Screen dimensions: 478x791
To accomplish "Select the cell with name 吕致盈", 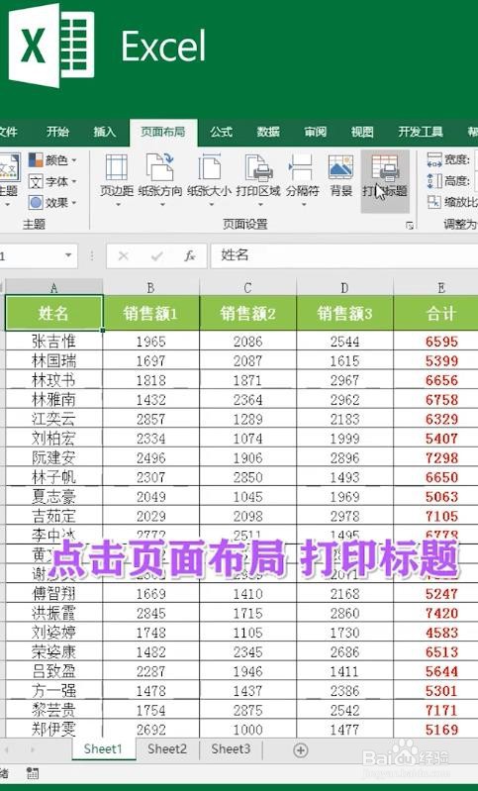I will coord(54,671).
